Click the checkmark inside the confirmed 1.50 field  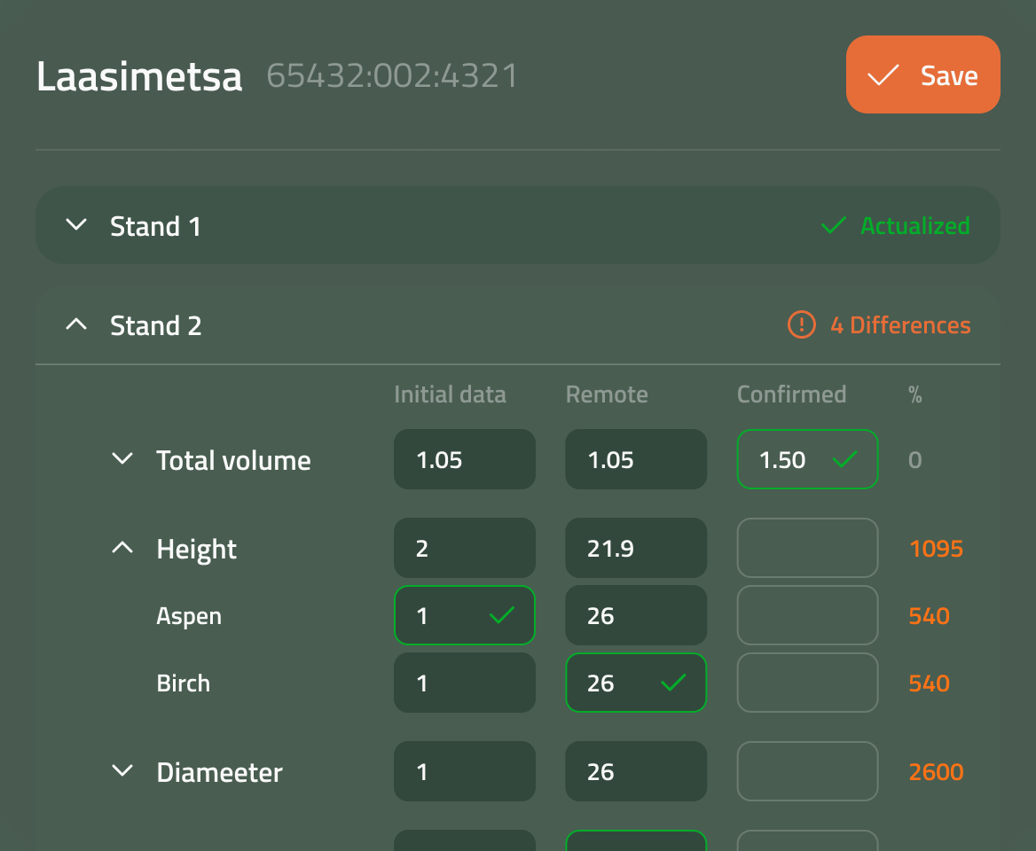pos(845,459)
